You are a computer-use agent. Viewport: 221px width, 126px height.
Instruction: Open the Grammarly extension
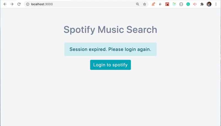(188, 4)
